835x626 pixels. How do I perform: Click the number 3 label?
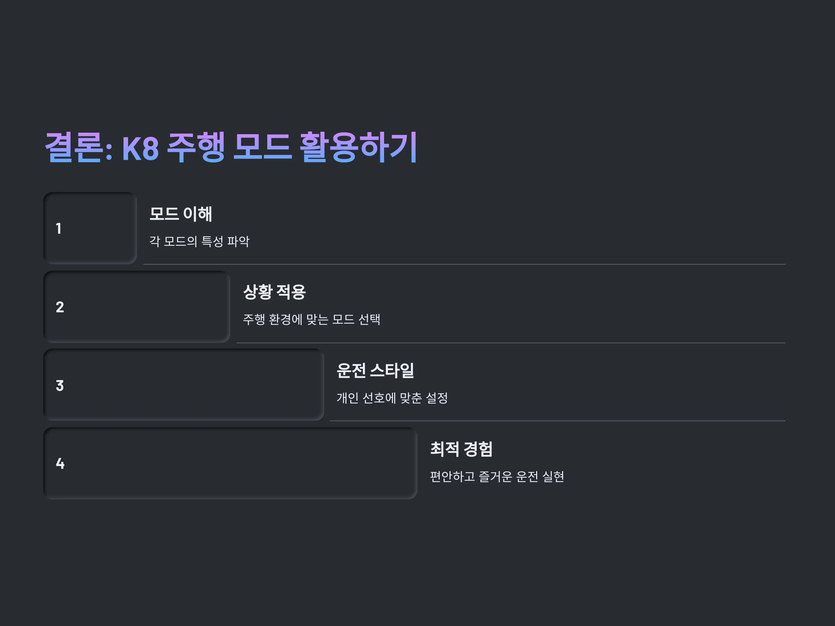click(x=59, y=386)
